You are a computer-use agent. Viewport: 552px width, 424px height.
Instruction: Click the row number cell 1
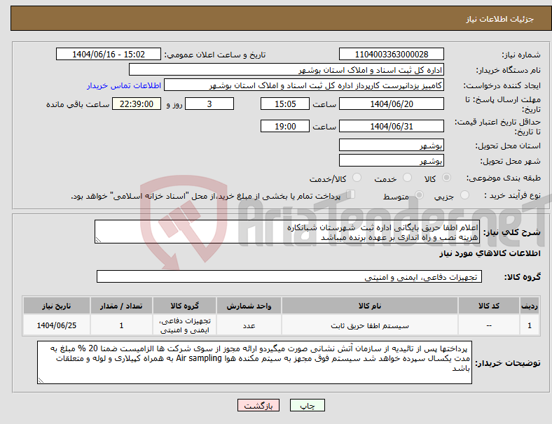tap(530, 325)
